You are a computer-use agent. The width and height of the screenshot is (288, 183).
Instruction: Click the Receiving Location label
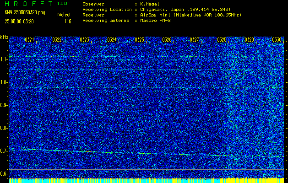coord(107,9)
